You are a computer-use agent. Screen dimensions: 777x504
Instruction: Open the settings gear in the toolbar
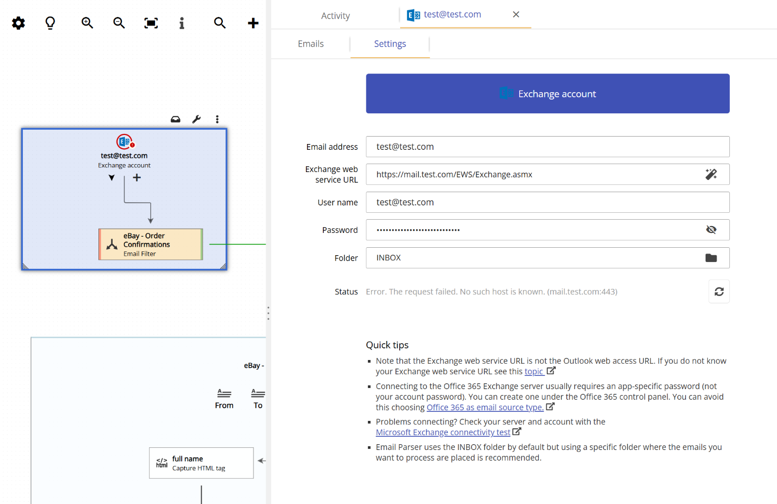[18, 23]
